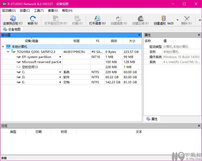This screenshot has height=161, width=202.
Task: Click the 类型 log column header
Action: click(13, 132)
